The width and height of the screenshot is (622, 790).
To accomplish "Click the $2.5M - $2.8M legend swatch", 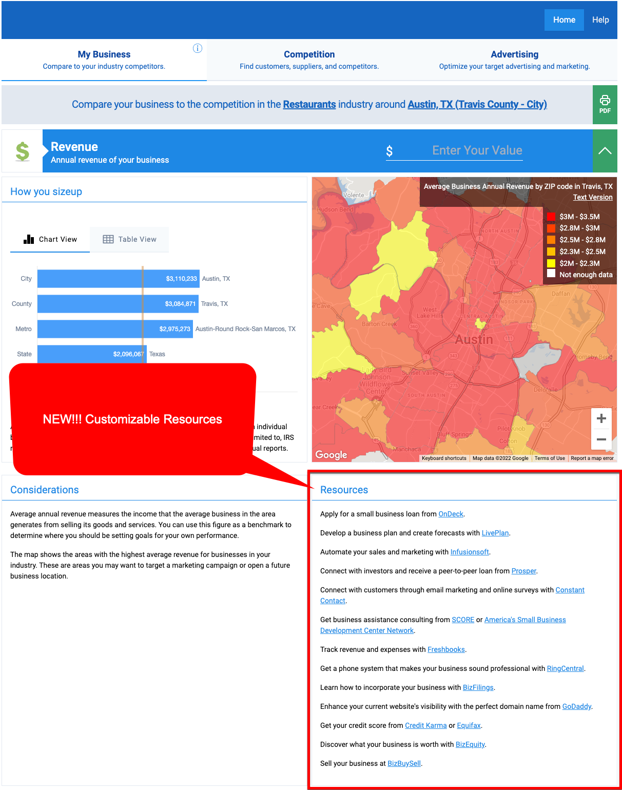I will (x=551, y=240).
